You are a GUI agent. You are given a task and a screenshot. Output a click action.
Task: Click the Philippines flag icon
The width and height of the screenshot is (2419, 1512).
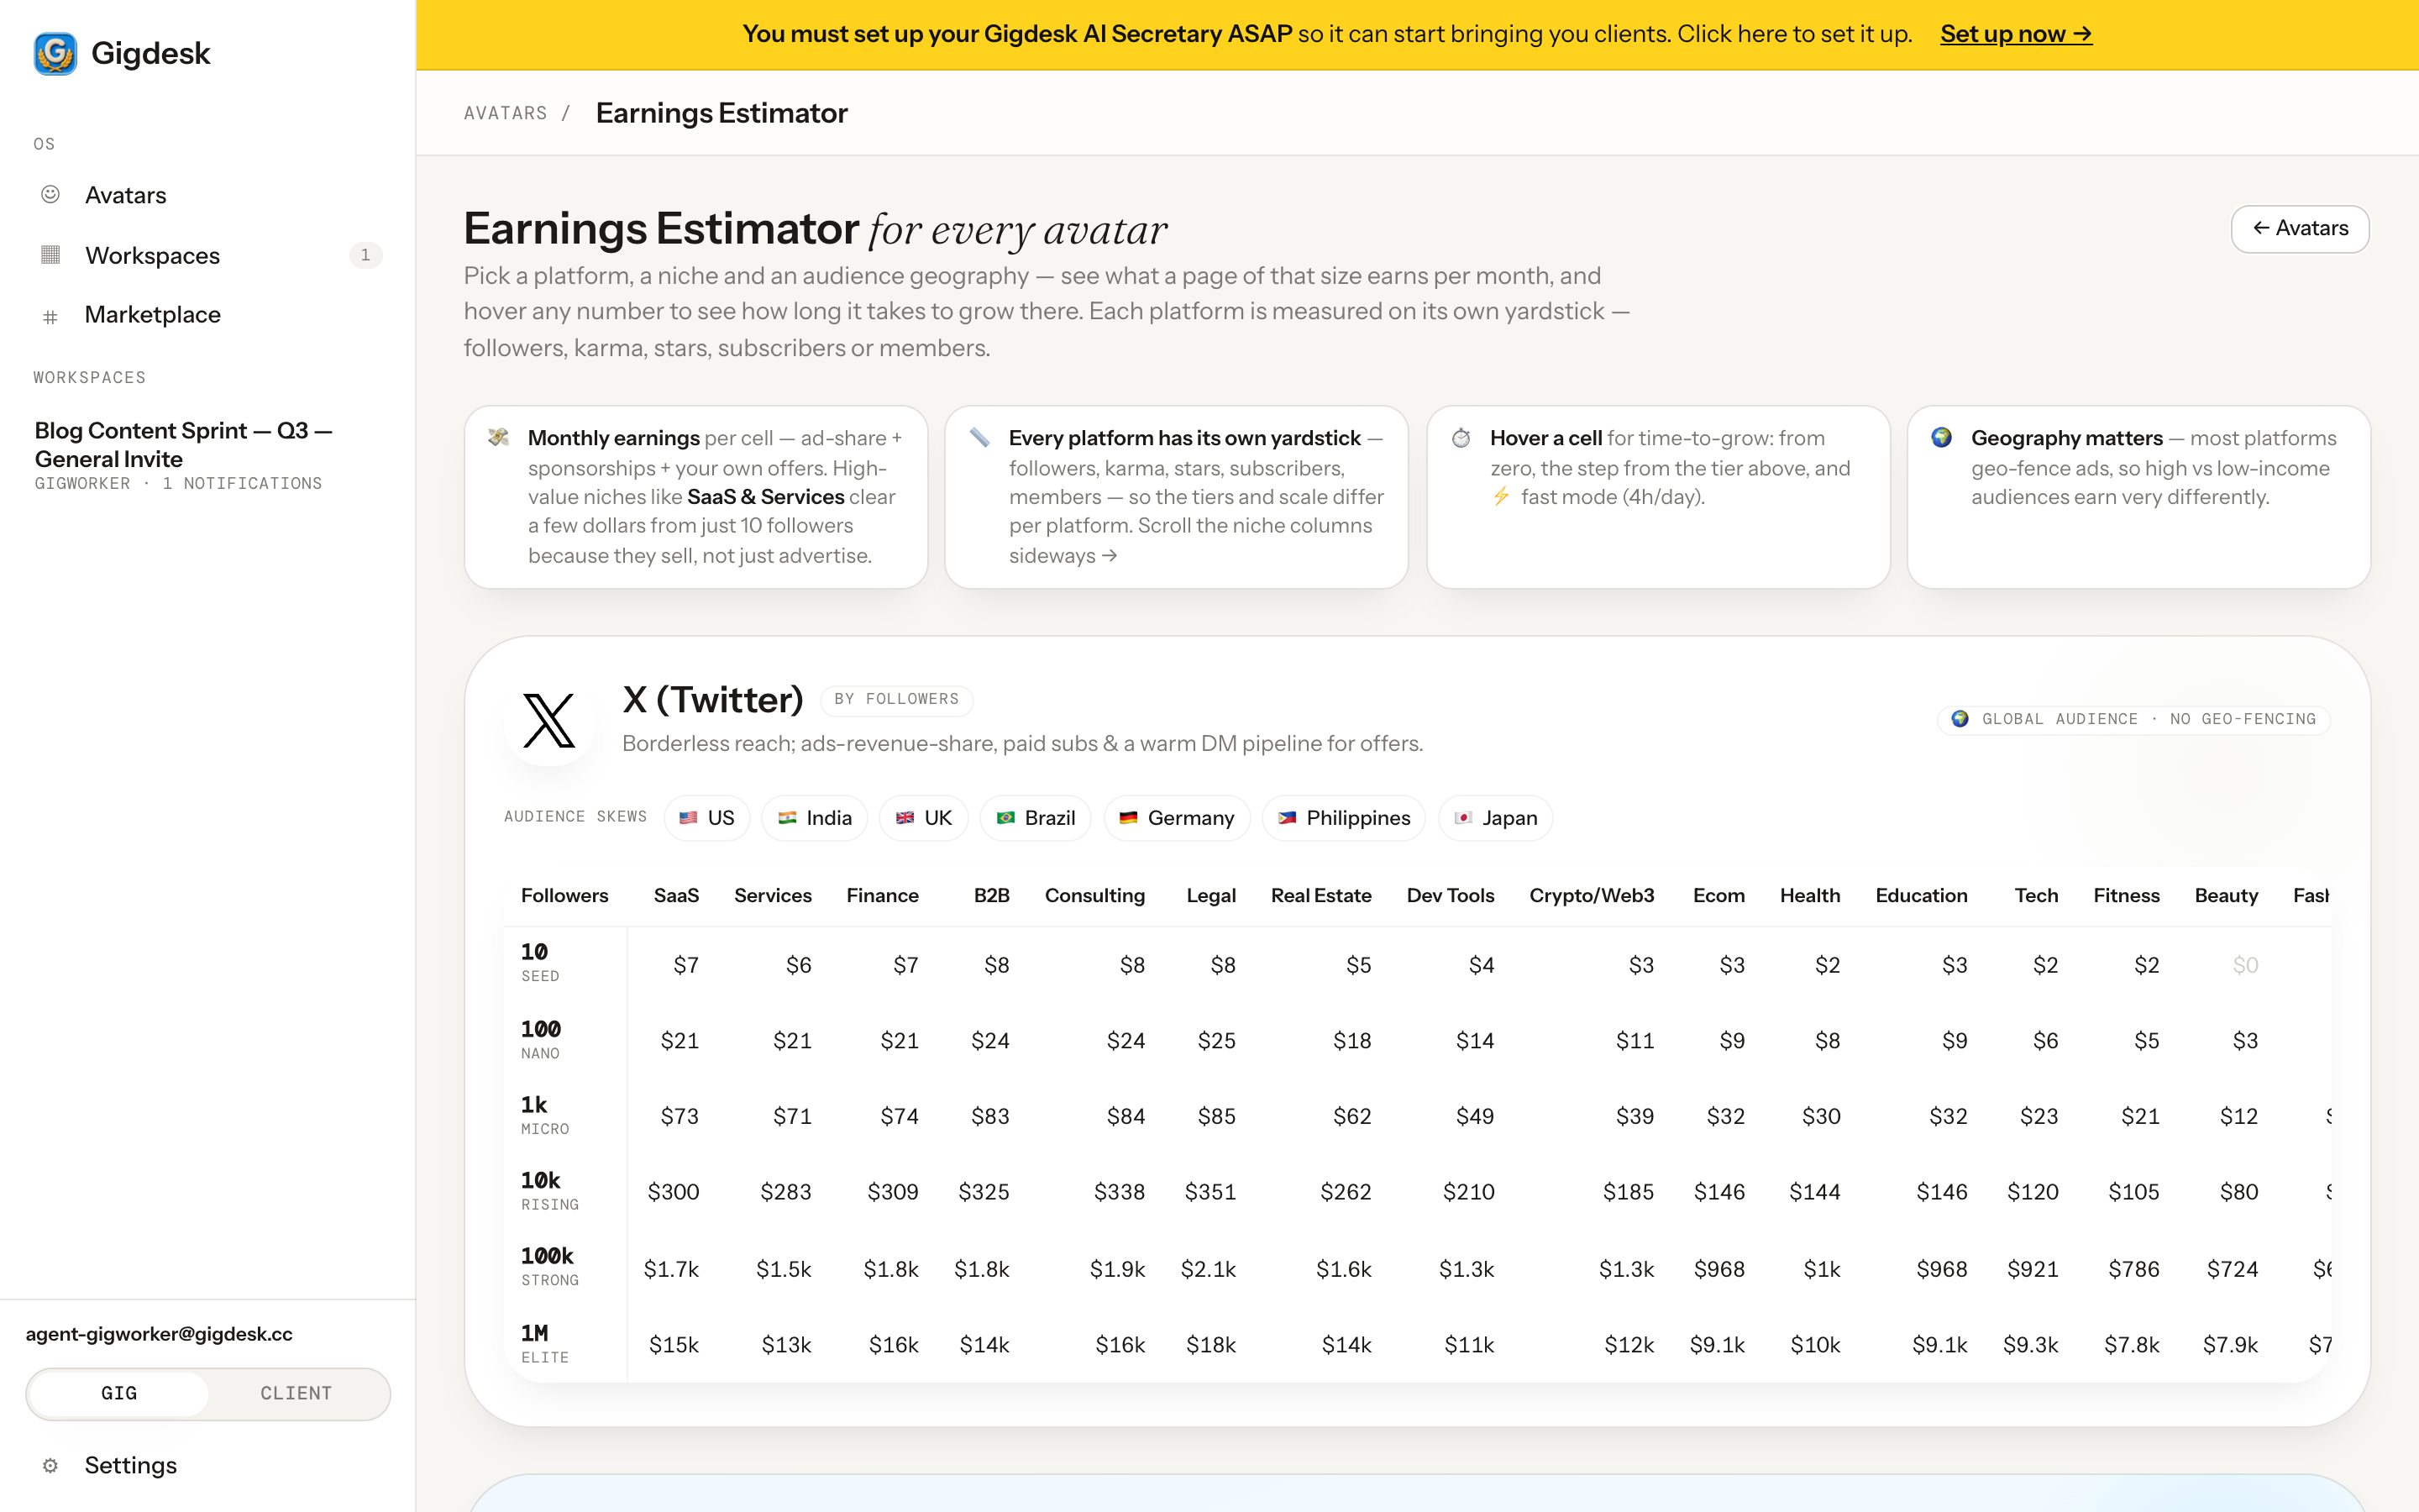(1288, 818)
